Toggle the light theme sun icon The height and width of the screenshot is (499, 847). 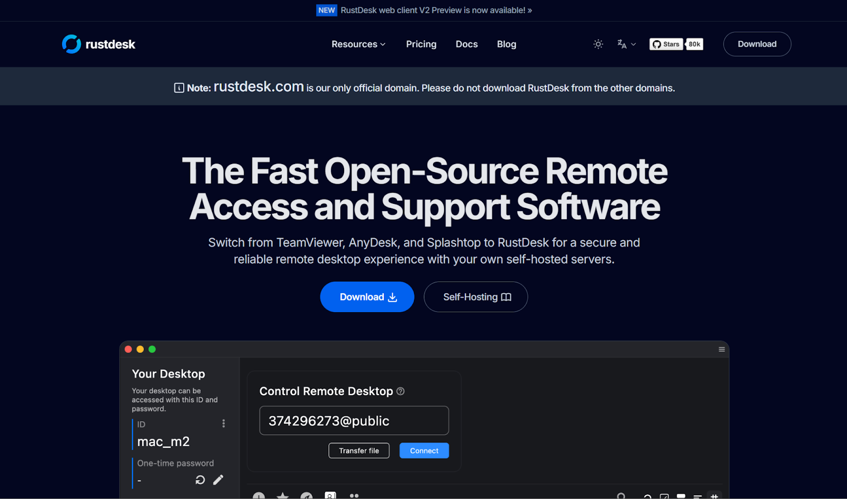click(598, 44)
